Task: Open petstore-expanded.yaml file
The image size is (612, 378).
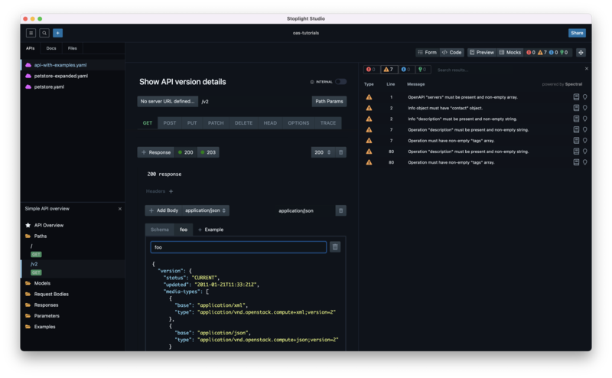Action: pyautogui.click(x=73, y=77)
